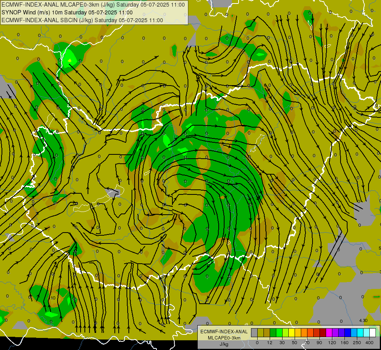
Task: Select the dark green legend swatch
Action: [273, 332]
